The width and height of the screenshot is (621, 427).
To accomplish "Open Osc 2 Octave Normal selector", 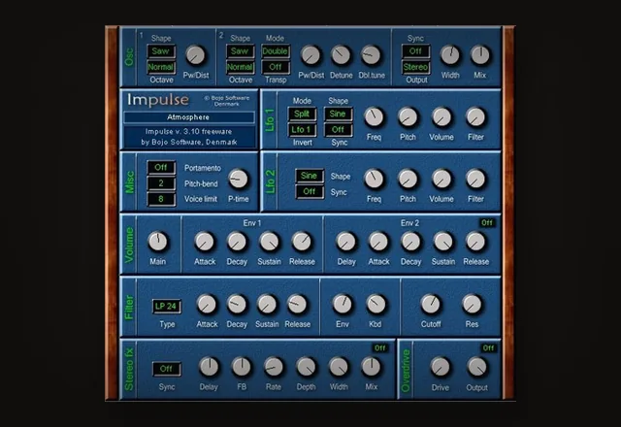I will tap(240, 67).
